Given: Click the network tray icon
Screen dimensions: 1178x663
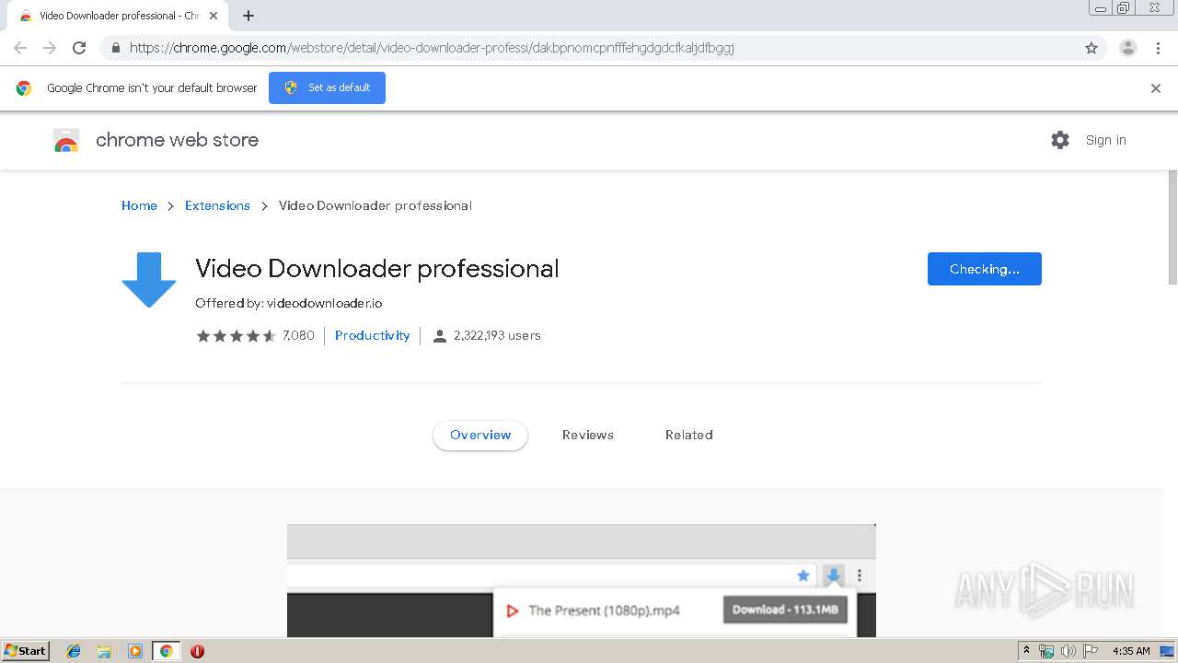Looking at the screenshot, I should [x=1046, y=651].
